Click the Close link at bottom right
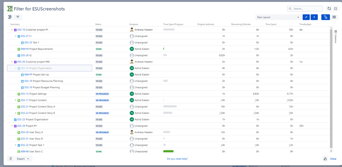 (x=333, y=159)
